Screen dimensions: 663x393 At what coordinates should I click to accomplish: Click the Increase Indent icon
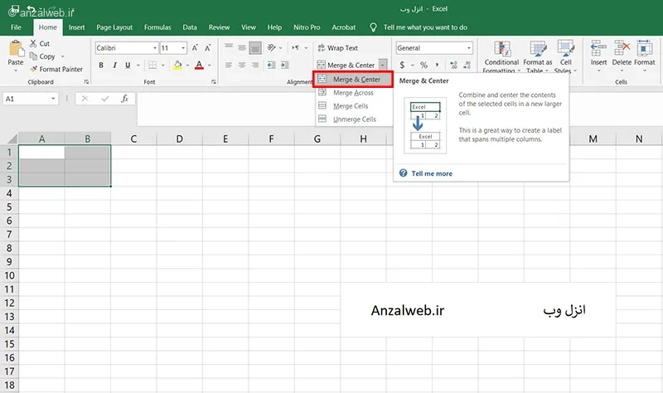[x=284, y=65]
